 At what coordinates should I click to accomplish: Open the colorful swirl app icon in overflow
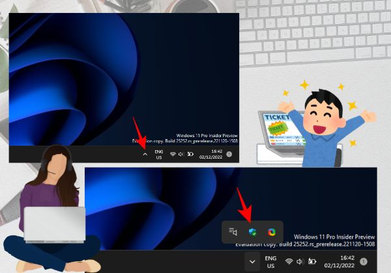click(272, 232)
